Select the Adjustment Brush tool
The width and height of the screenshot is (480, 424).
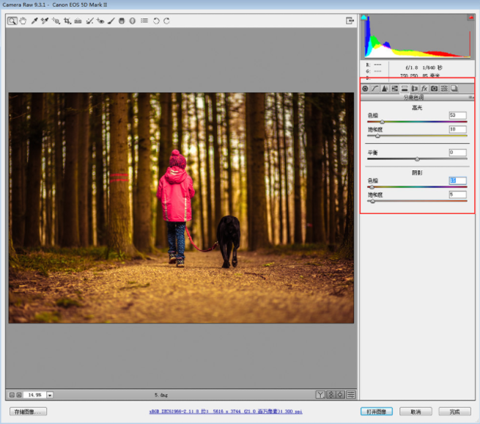click(111, 21)
